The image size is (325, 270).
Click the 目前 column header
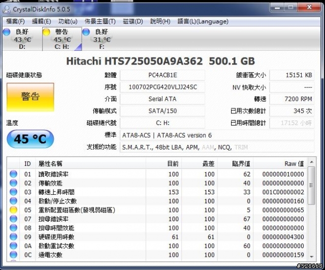164,164
